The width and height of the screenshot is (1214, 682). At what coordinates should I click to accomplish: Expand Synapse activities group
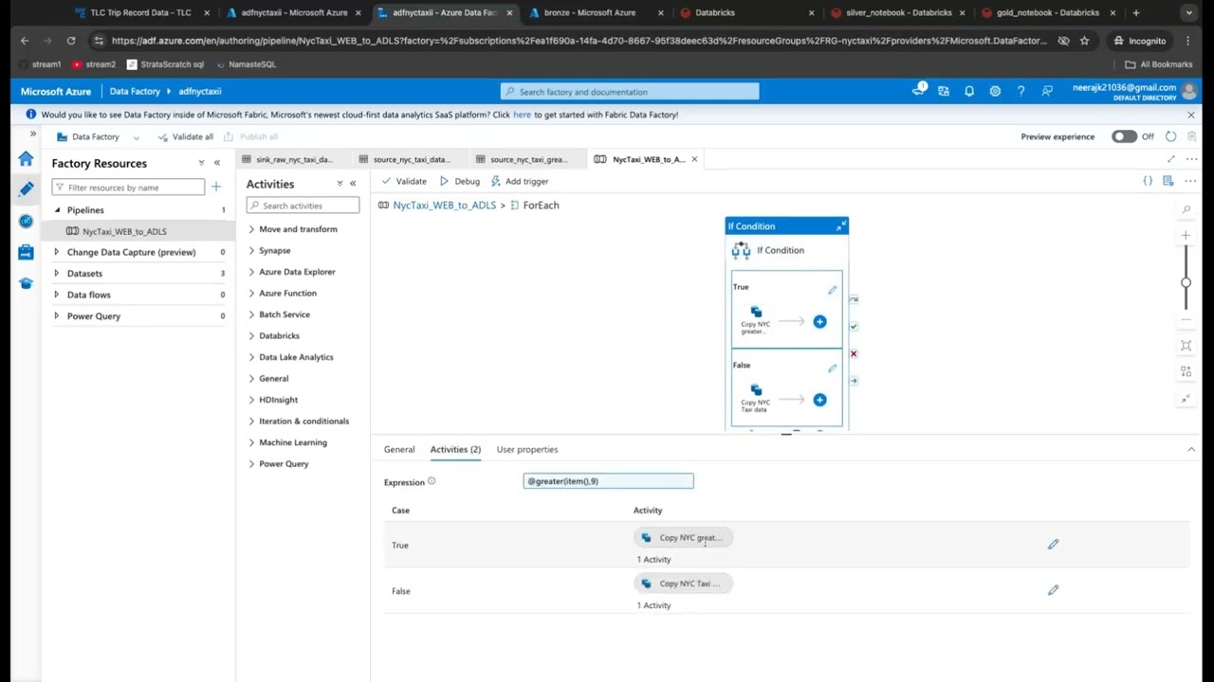[251, 251]
